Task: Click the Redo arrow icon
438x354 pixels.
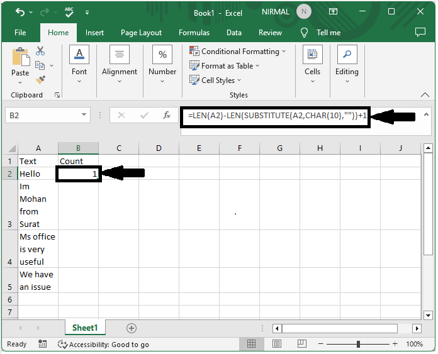Action: (x=45, y=12)
